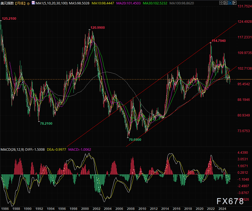
Task: Click the 78.2100 low price label
Action: 46,124
